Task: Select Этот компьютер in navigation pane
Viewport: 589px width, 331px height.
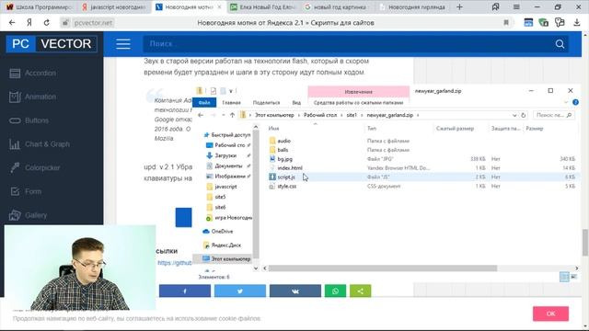Action: pos(230,258)
